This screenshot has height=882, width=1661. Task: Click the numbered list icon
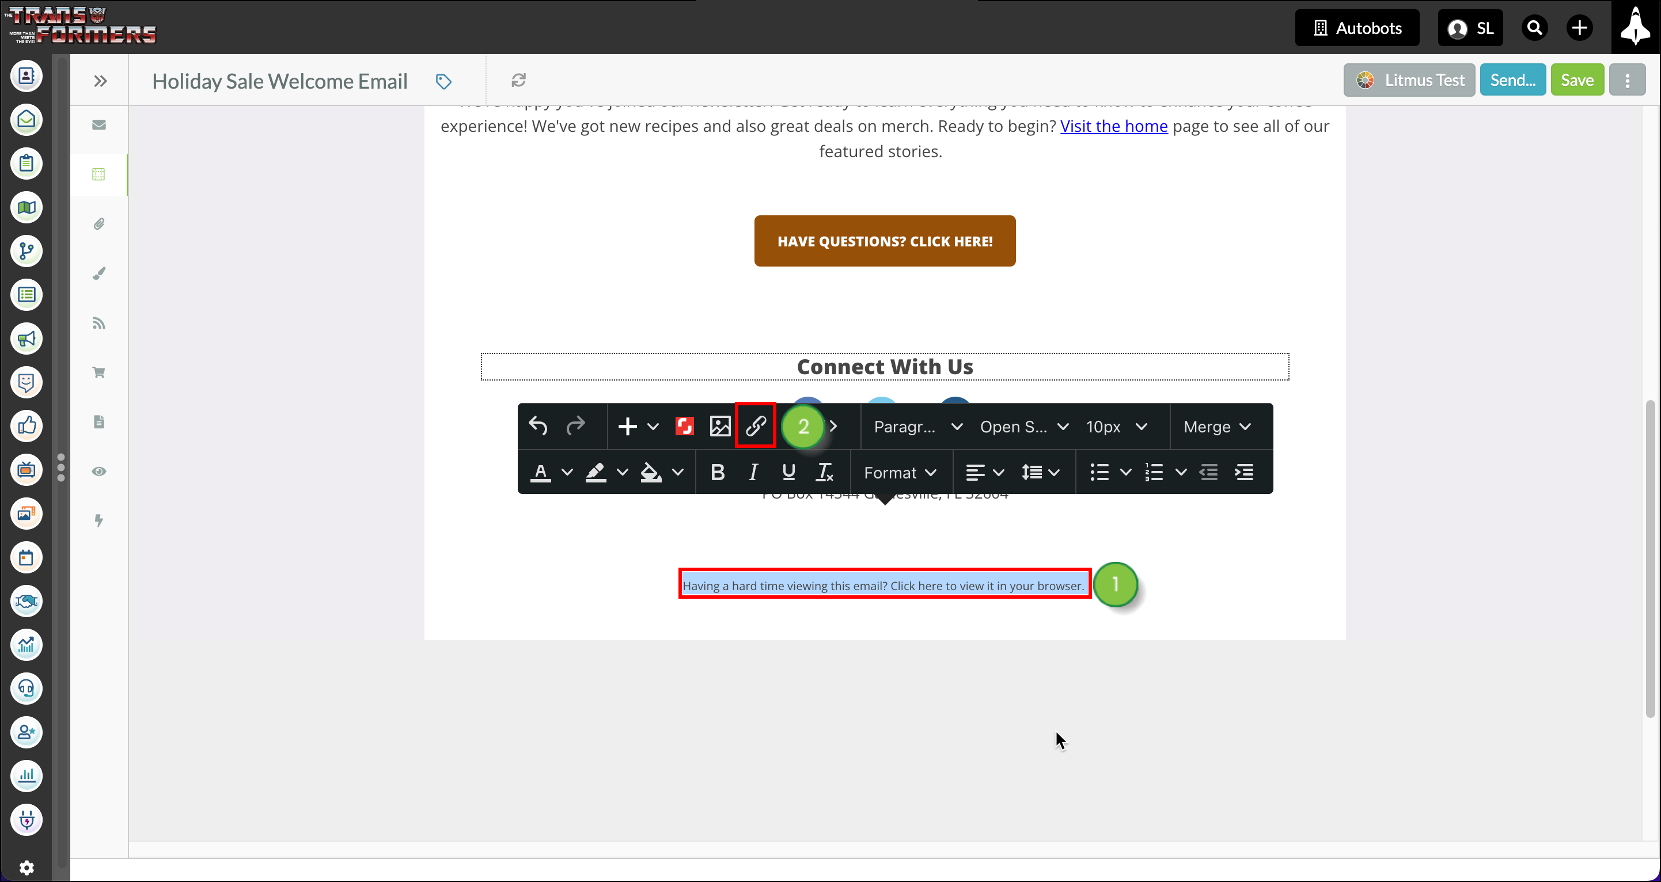pyautogui.click(x=1154, y=473)
